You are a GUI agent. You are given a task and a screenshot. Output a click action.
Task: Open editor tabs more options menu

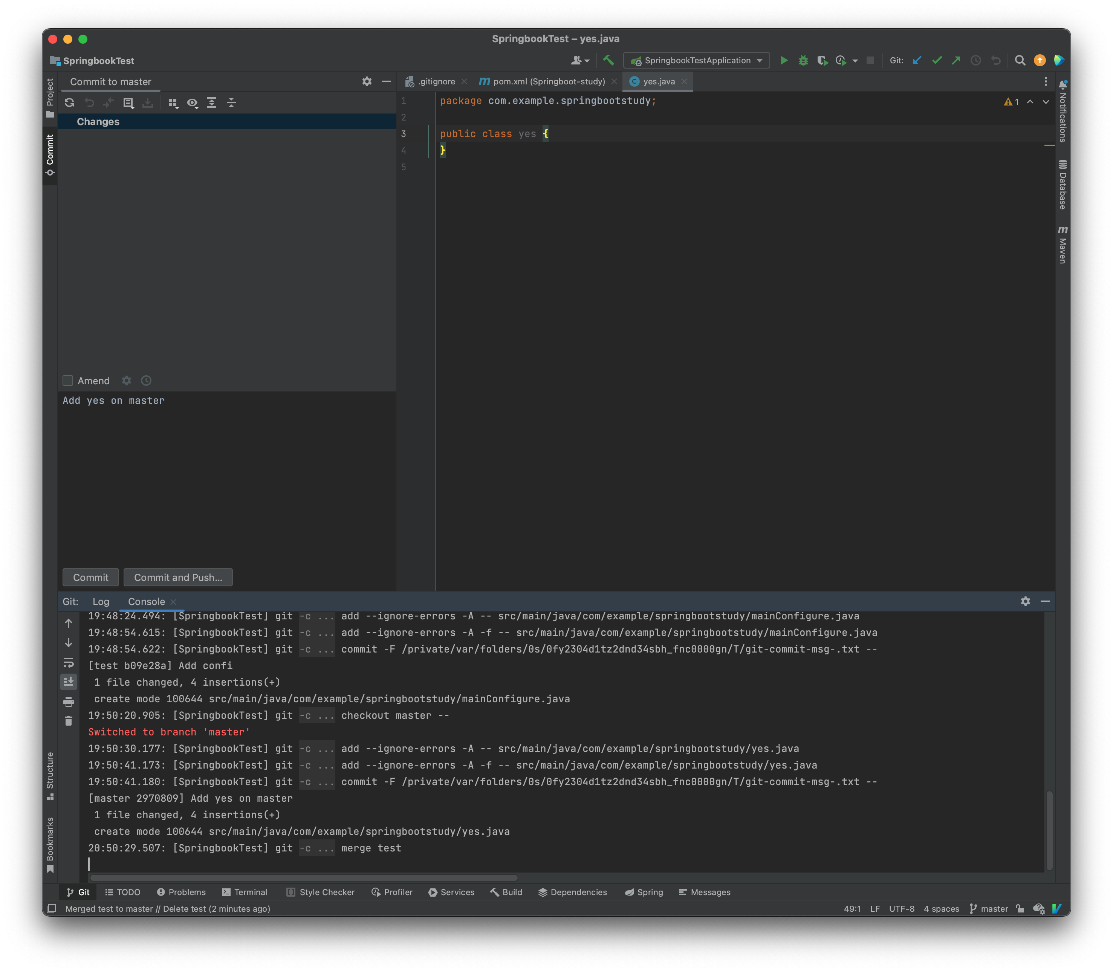[1046, 81]
